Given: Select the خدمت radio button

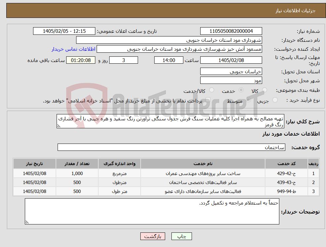Looking at the screenshot, I should [x=241, y=90].
